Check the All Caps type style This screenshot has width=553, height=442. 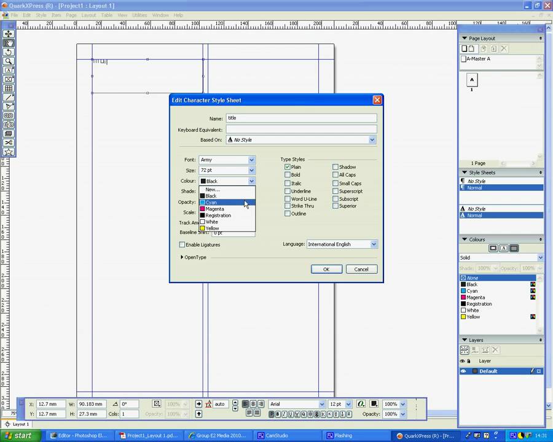point(335,175)
